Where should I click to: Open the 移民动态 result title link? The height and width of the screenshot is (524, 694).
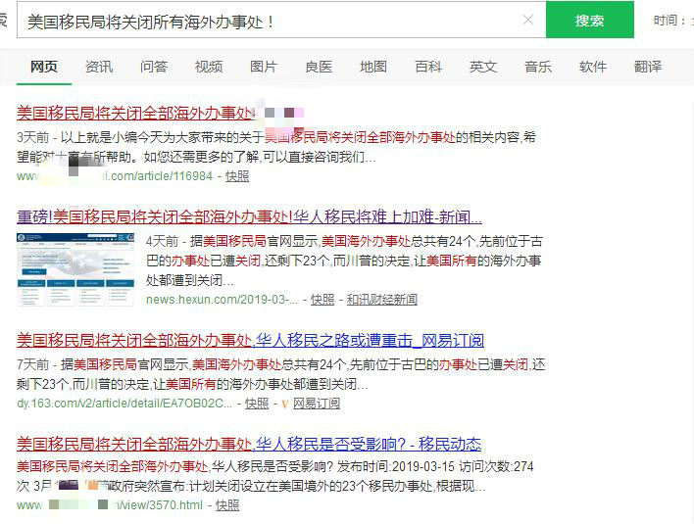click(x=249, y=444)
